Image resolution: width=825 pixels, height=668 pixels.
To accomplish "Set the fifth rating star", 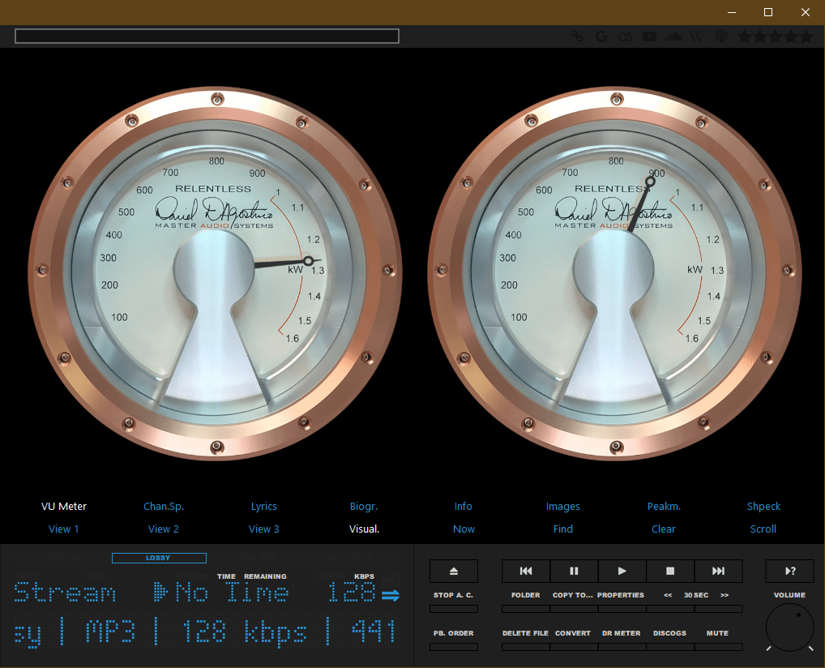I will click(x=806, y=36).
